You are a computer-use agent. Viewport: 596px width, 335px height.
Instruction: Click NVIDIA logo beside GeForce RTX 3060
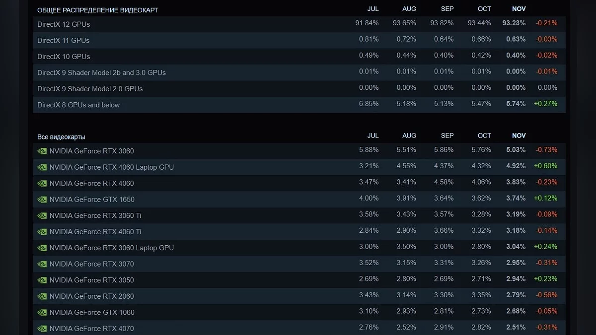coord(42,151)
